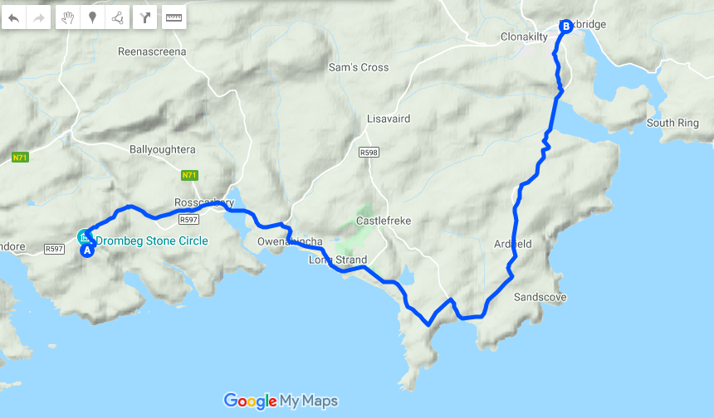Click the Clonakilty town label

(x=524, y=36)
